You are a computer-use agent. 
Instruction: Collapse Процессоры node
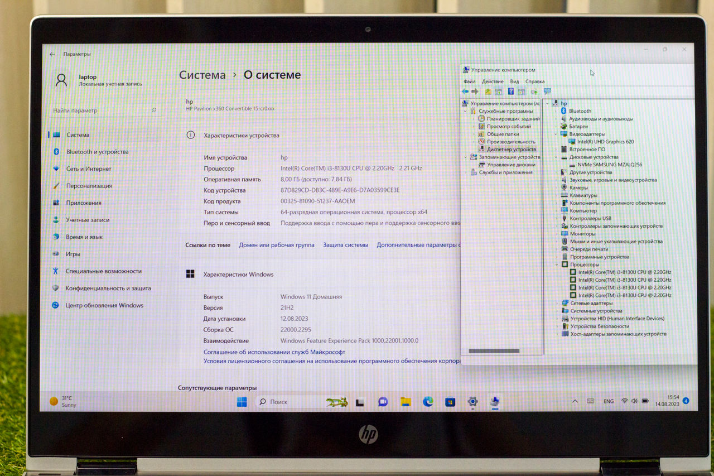pos(556,265)
